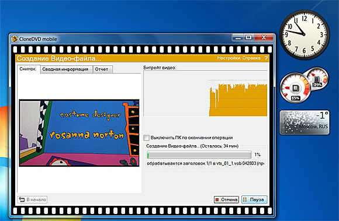Maximize the CloneDVD mobile window
The image size is (339, 221).
pyautogui.click(x=249, y=37)
